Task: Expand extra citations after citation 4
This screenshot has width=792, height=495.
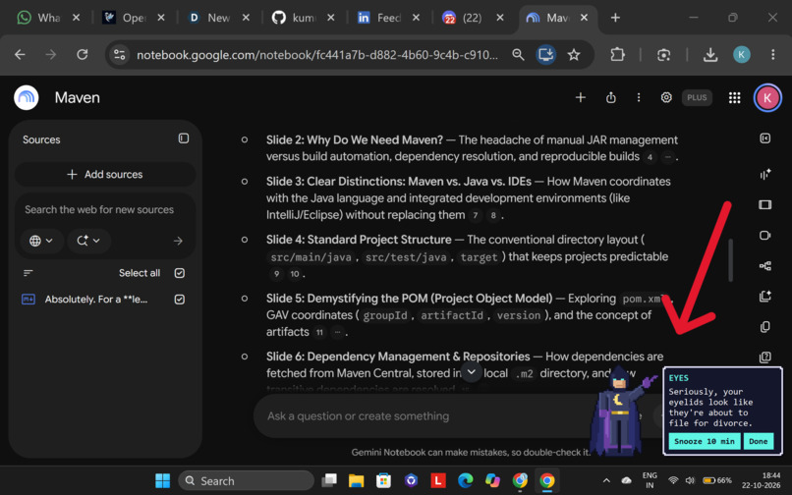Action: (668, 157)
